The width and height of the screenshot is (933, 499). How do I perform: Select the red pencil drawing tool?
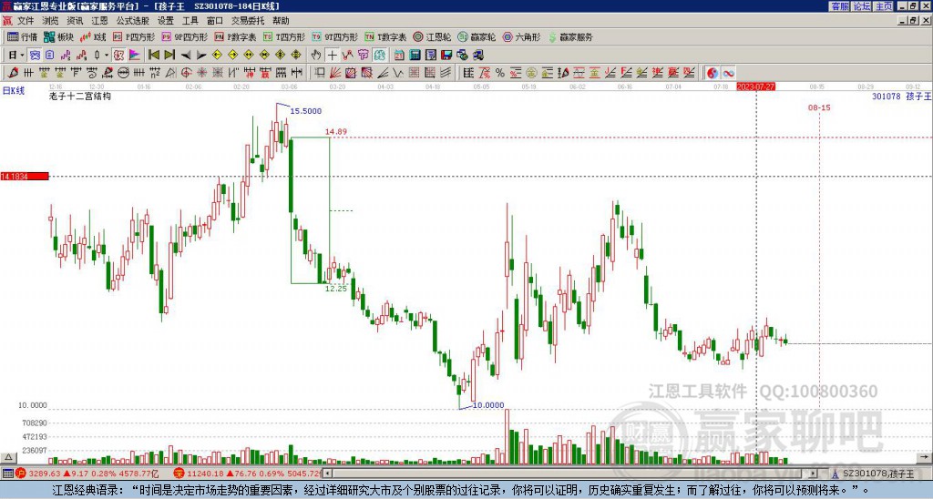[x=13, y=73]
